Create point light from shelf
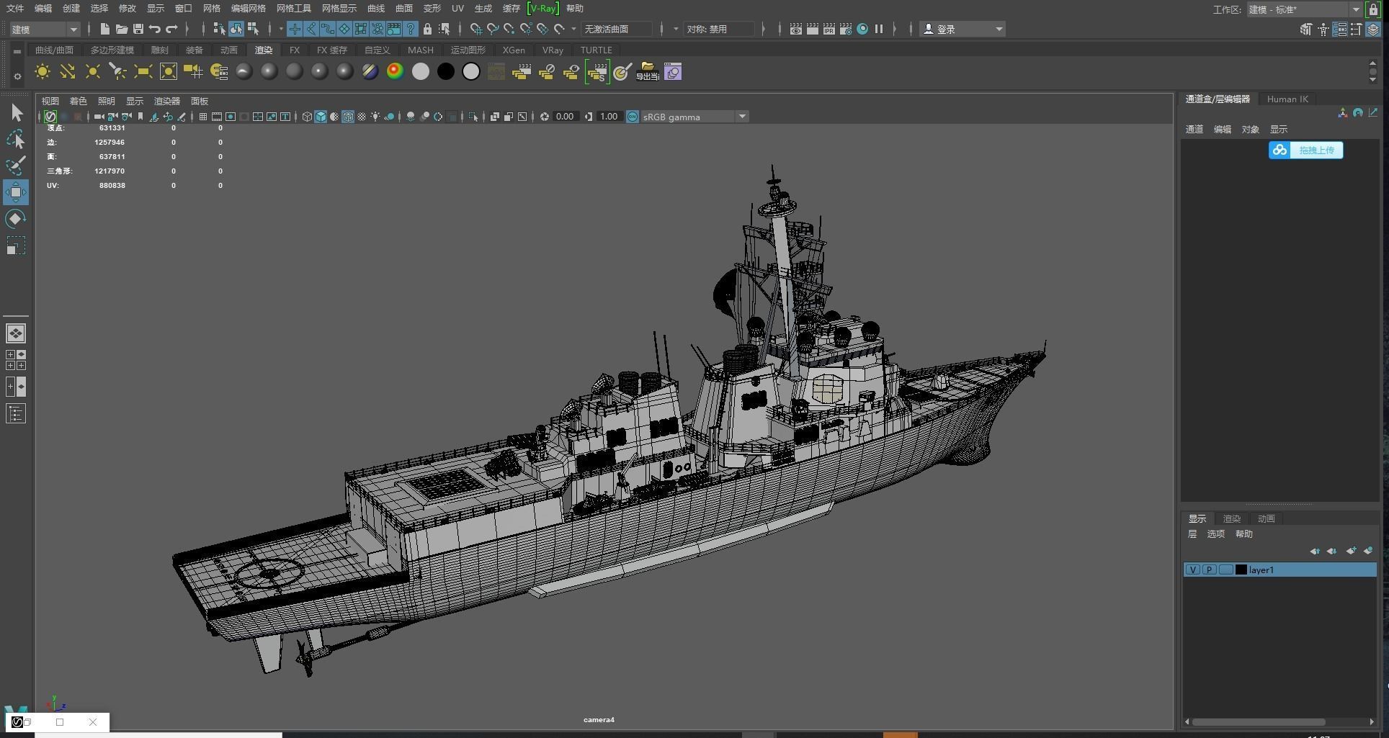 click(93, 71)
